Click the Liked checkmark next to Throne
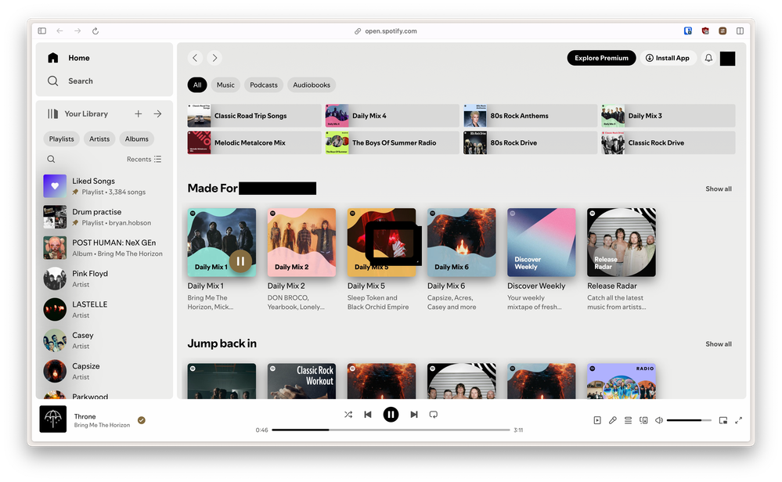The image size is (782, 482). coord(142,420)
